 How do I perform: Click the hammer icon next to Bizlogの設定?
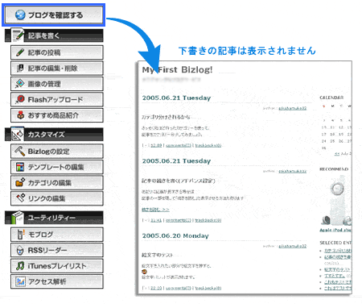coord(20,151)
